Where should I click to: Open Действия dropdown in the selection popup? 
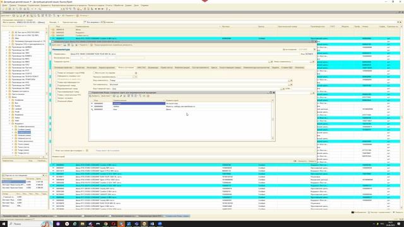pyautogui.click(x=106, y=96)
